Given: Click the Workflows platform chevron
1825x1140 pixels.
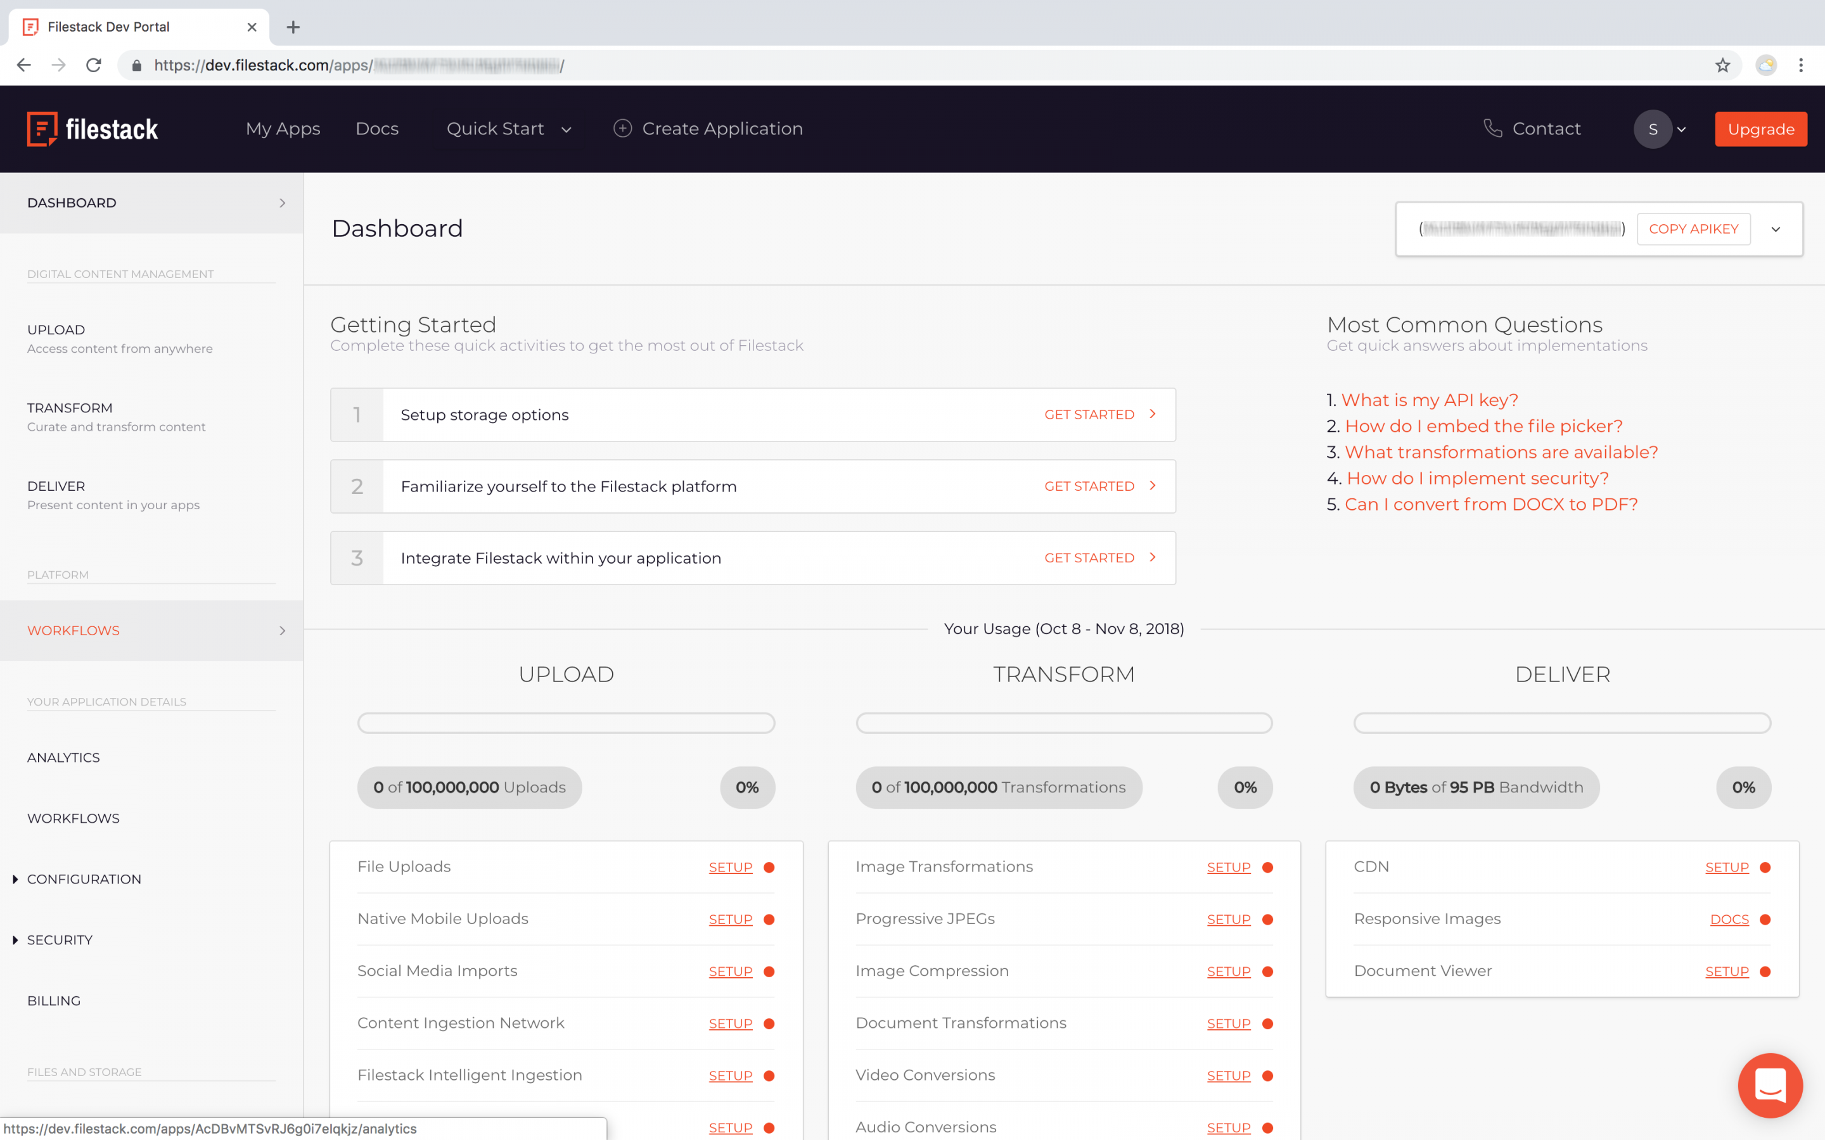Looking at the screenshot, I should click(283, 630).
